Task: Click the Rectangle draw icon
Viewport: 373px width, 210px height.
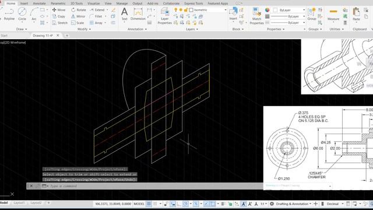Action: [43, 10]
